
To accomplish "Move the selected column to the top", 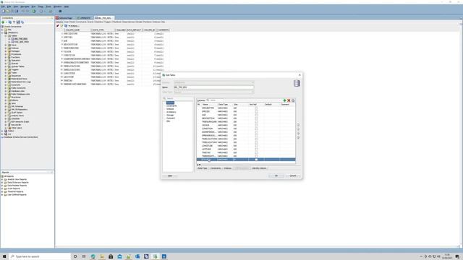I will 298,125.
